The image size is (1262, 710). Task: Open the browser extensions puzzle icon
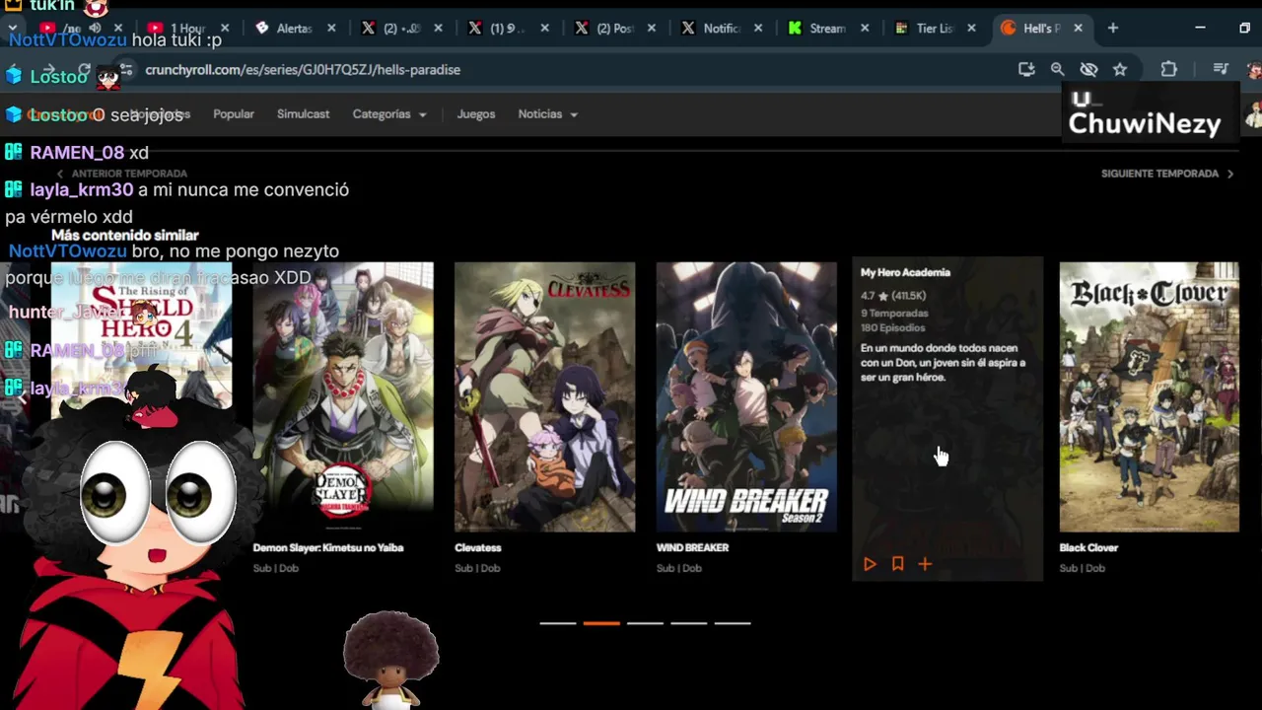[1169, 69]
